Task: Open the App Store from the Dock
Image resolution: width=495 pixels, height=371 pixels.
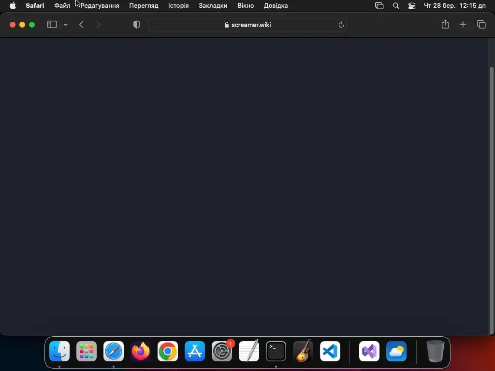Action: point(195,351)
